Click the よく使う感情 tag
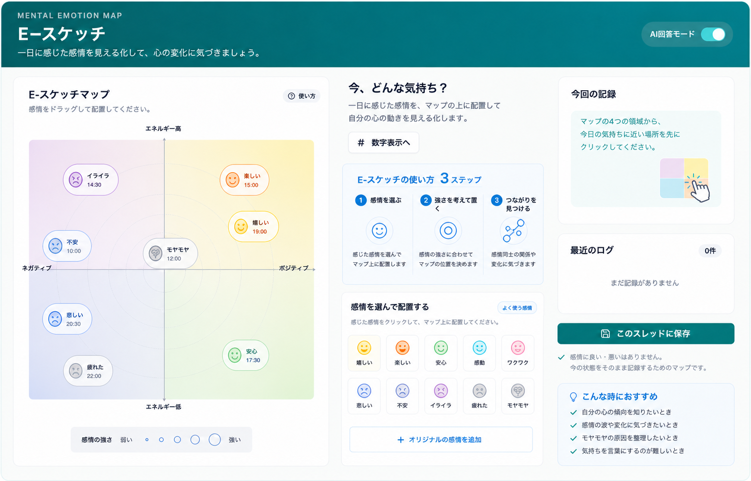This screenshot has width=751, height=481. click(517, 308)
